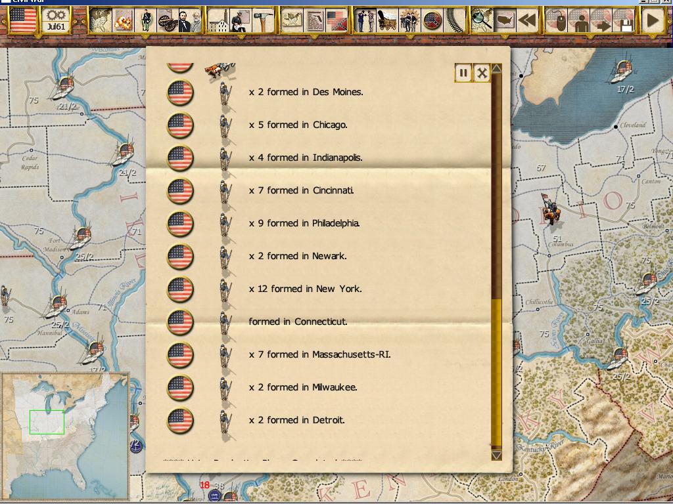Viewport: 673px width, 504px height.
Task: Click the double left arrow rewind button
Action: click(527, 20)
